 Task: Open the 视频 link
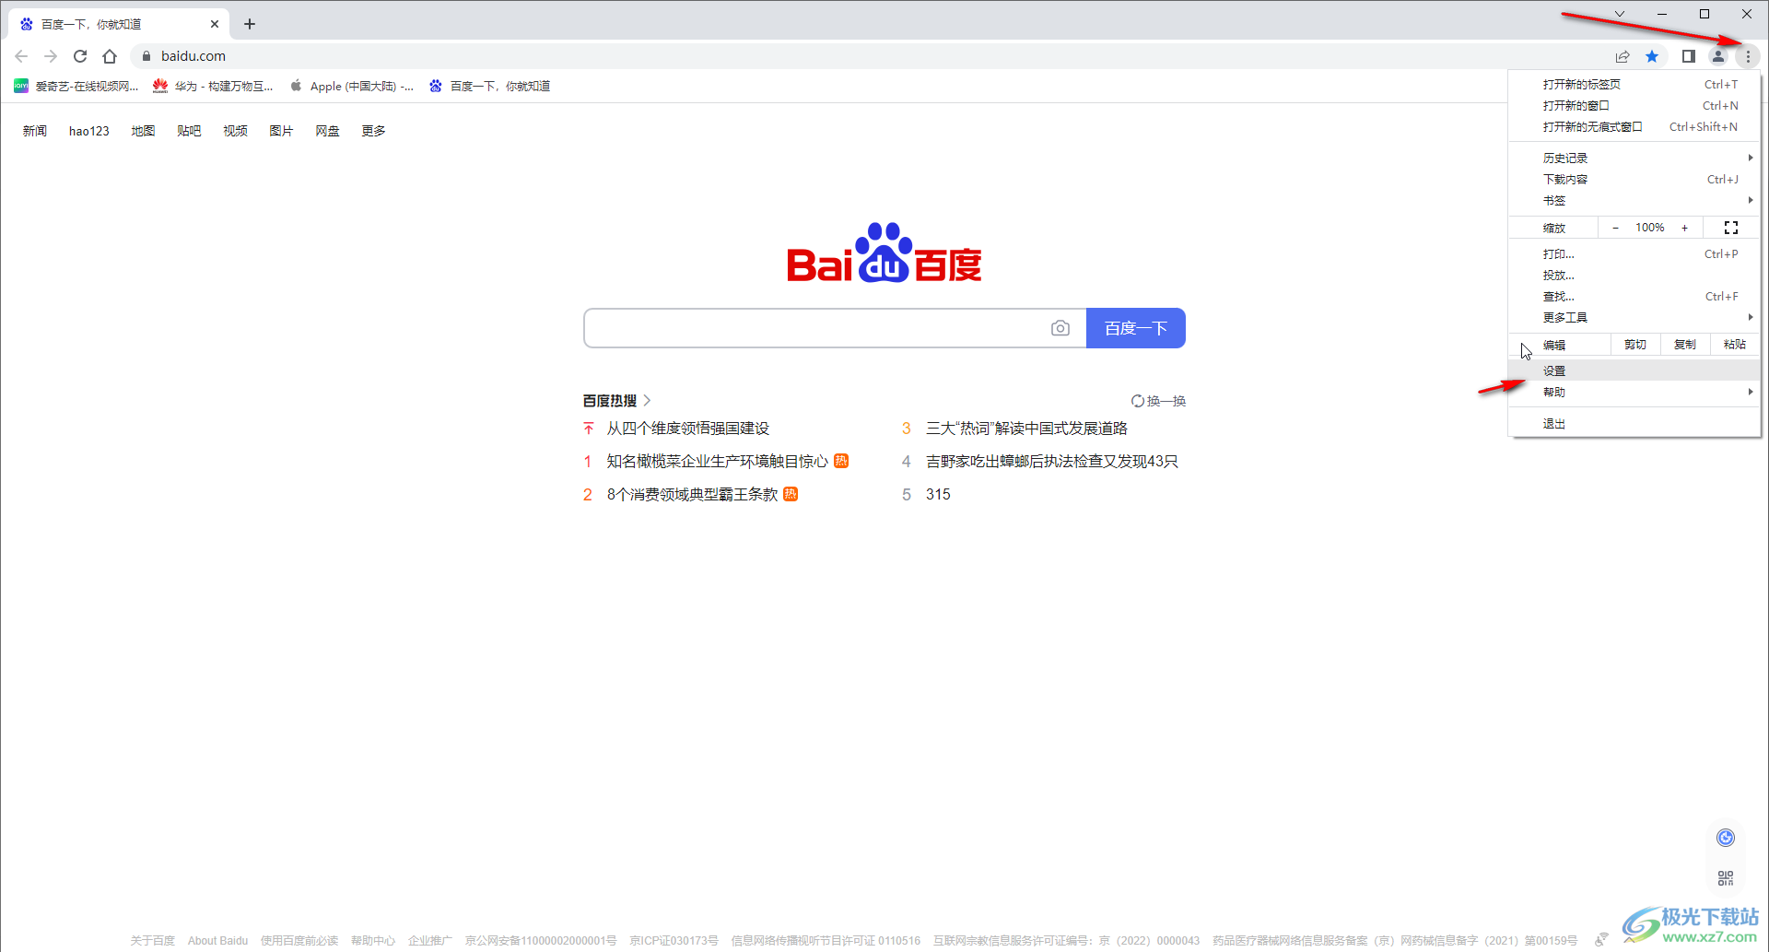point(235,131)
